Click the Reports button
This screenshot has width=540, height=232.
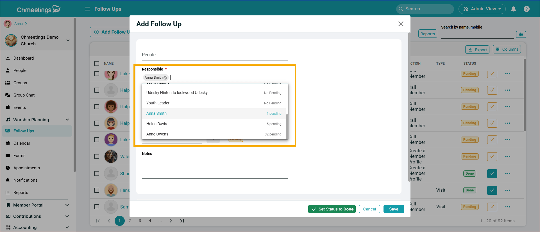pyautogui.click(x=428, y=34)
